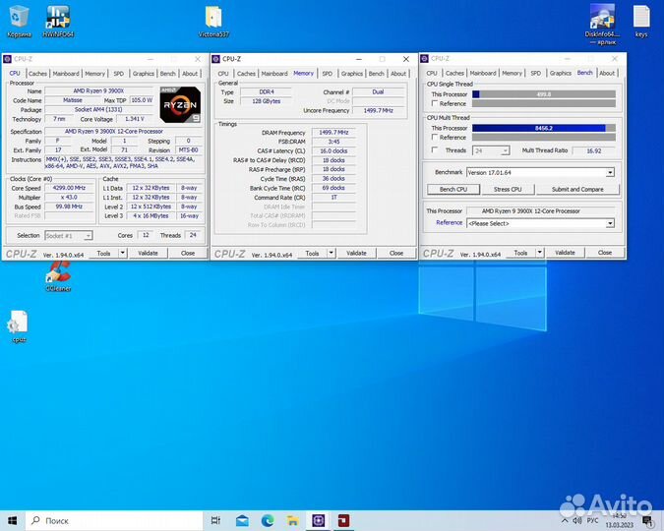This screenshot has width=664, height=531.
Task: Open the SPD tab in the Memory window
Action: pos(327,73)
